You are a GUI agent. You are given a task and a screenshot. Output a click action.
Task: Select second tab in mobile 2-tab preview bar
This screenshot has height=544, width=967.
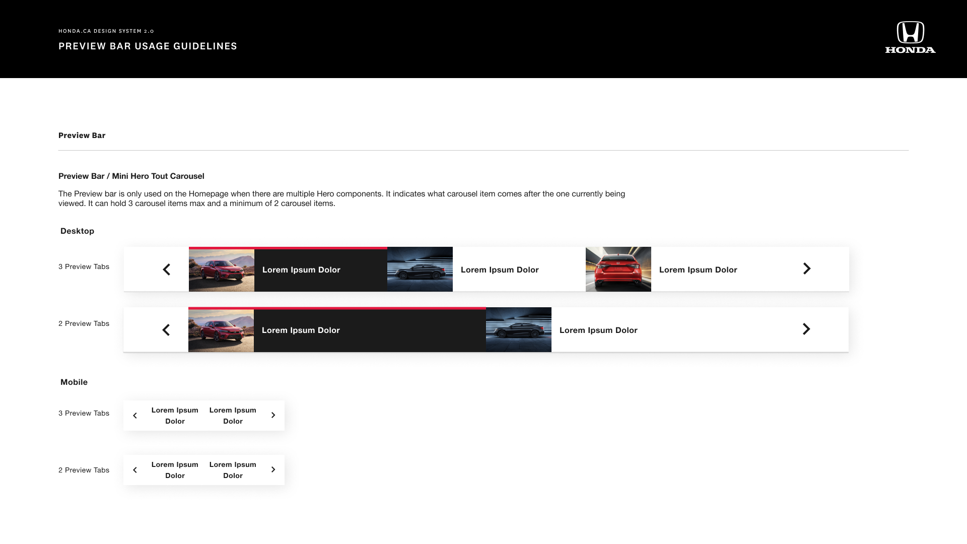[233, 470]
